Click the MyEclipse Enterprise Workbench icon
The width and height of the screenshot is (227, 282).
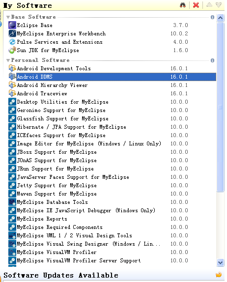coord(12,33)
